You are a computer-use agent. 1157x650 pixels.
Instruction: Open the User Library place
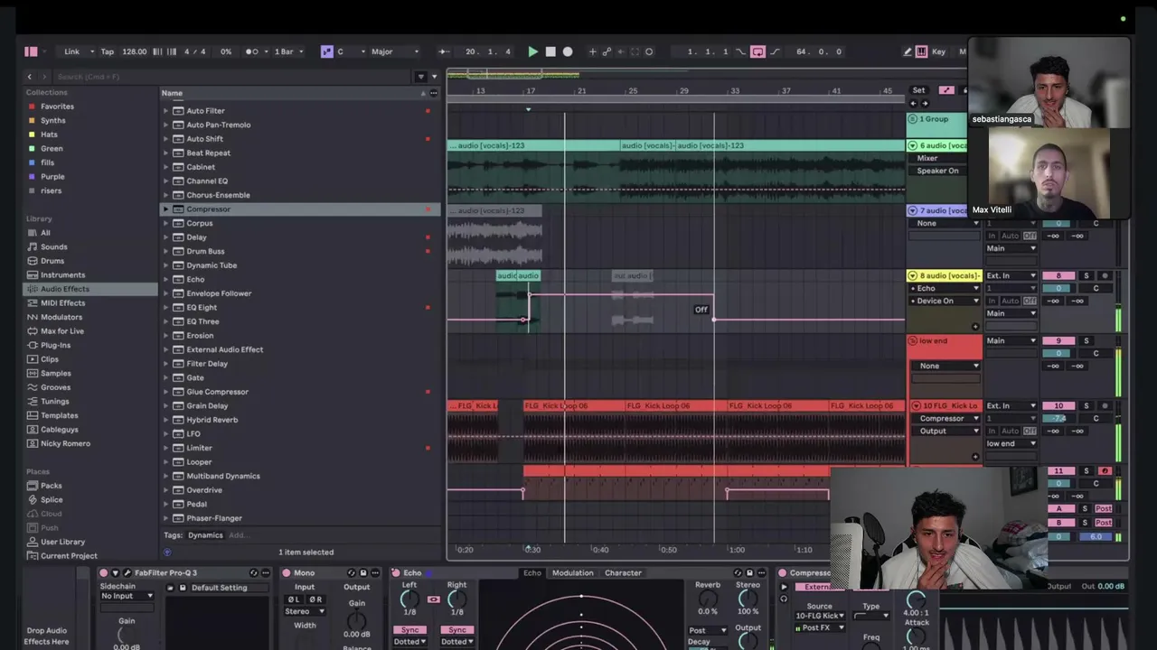coord(62,542)
